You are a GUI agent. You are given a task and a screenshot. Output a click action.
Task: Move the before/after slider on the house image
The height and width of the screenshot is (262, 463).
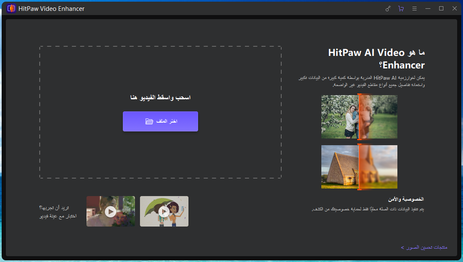coord(359,166)
